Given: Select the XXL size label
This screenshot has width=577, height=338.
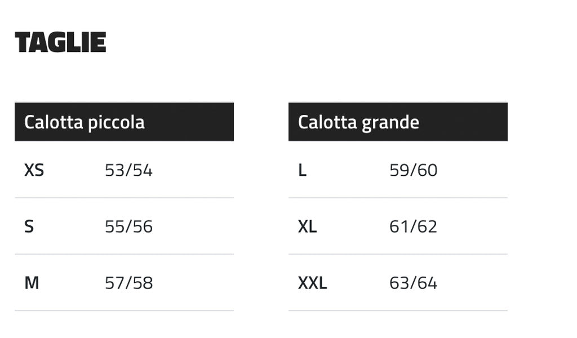Looking at the screenshot, I should pos(312,283).
